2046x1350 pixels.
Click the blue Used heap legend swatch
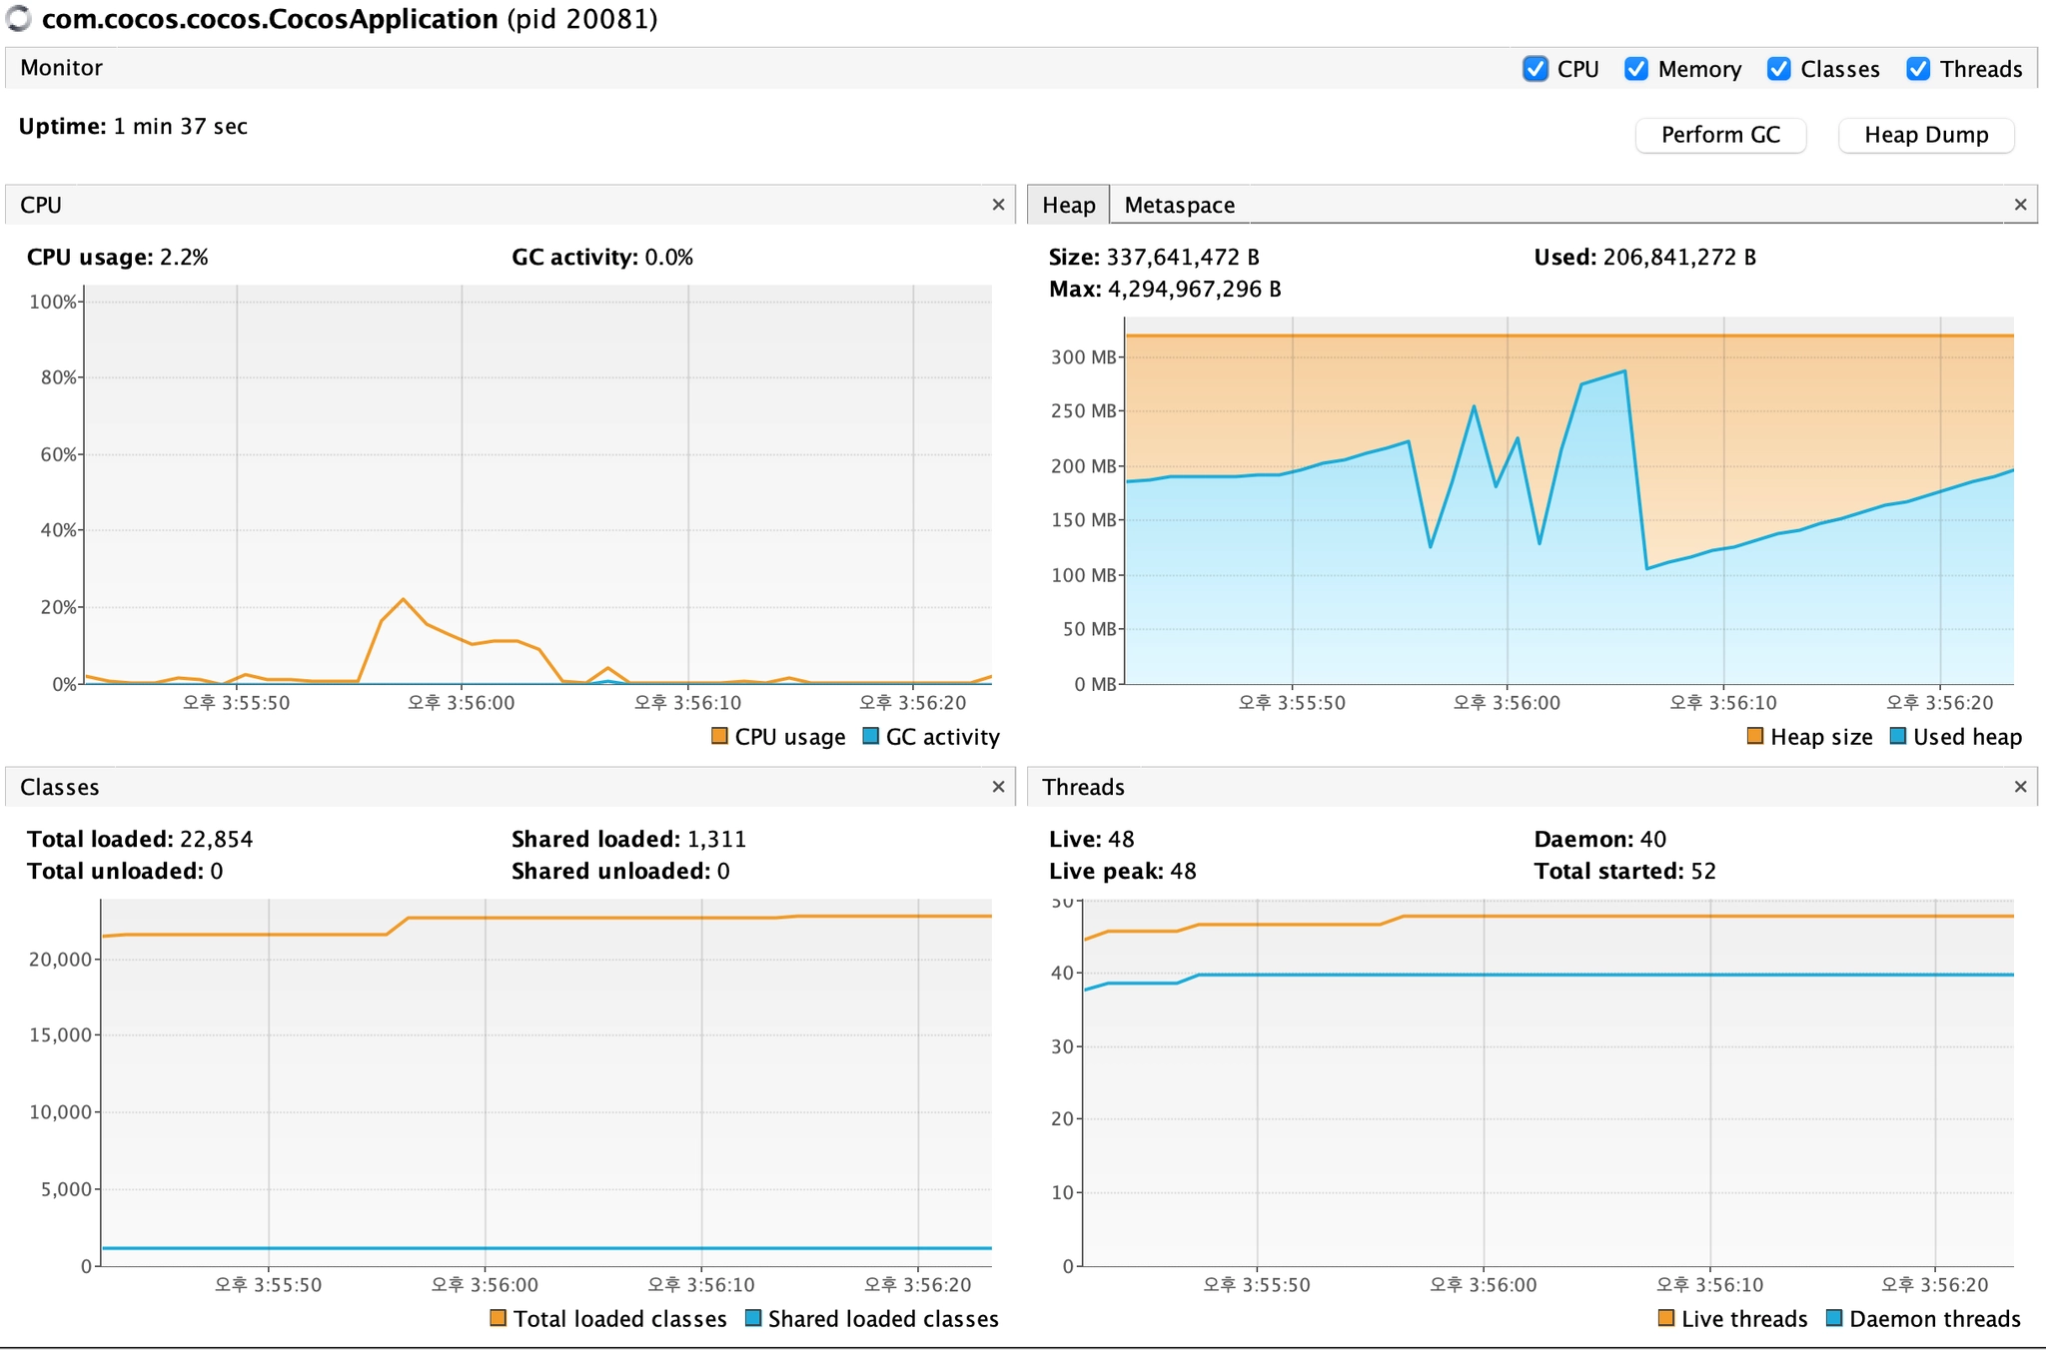1898,736
